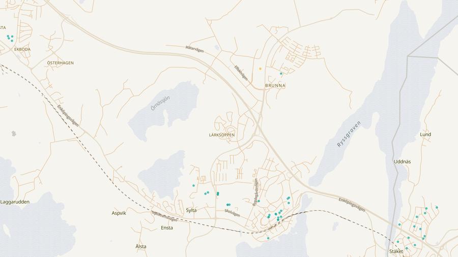Click the EKBODA place label
Screen dimensions: 458x257
22,49
